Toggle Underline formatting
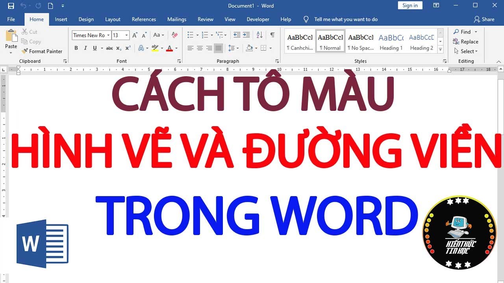504x283 pixels. pos(95,48)
